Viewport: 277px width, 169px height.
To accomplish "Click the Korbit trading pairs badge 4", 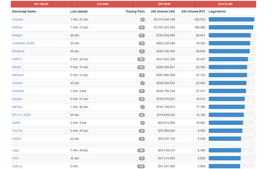I will (x=142, y=123).
